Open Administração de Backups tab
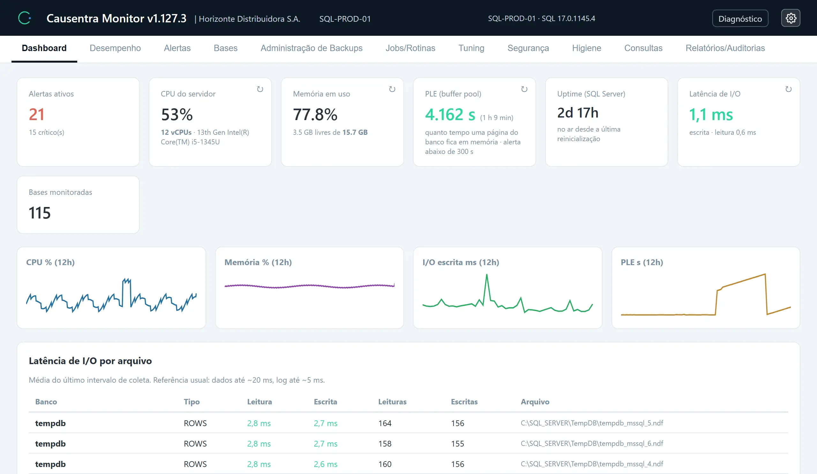Viewport: 817px width, 474px height. pyautogui.click(x=311, y=48)
